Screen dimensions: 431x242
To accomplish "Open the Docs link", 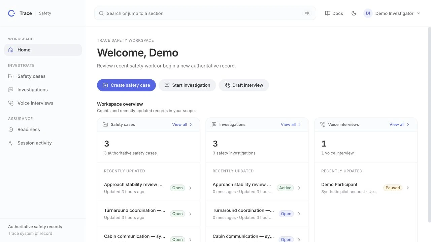I will coord(334,13).
